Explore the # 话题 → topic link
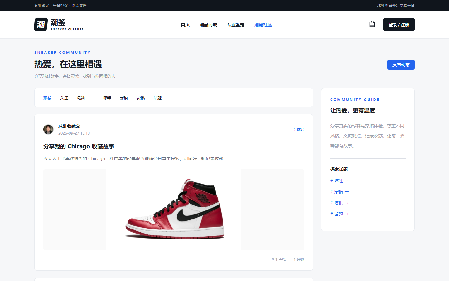Viewport: 449px width, 281px height. coord(340,214)
